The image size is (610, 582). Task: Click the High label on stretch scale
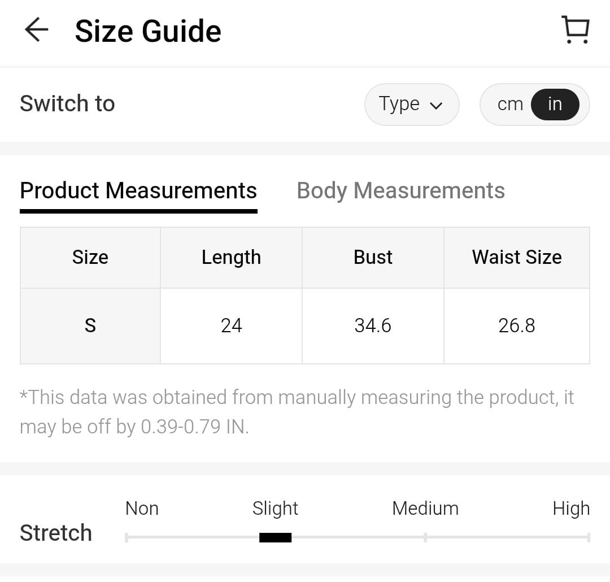point(570,509)
